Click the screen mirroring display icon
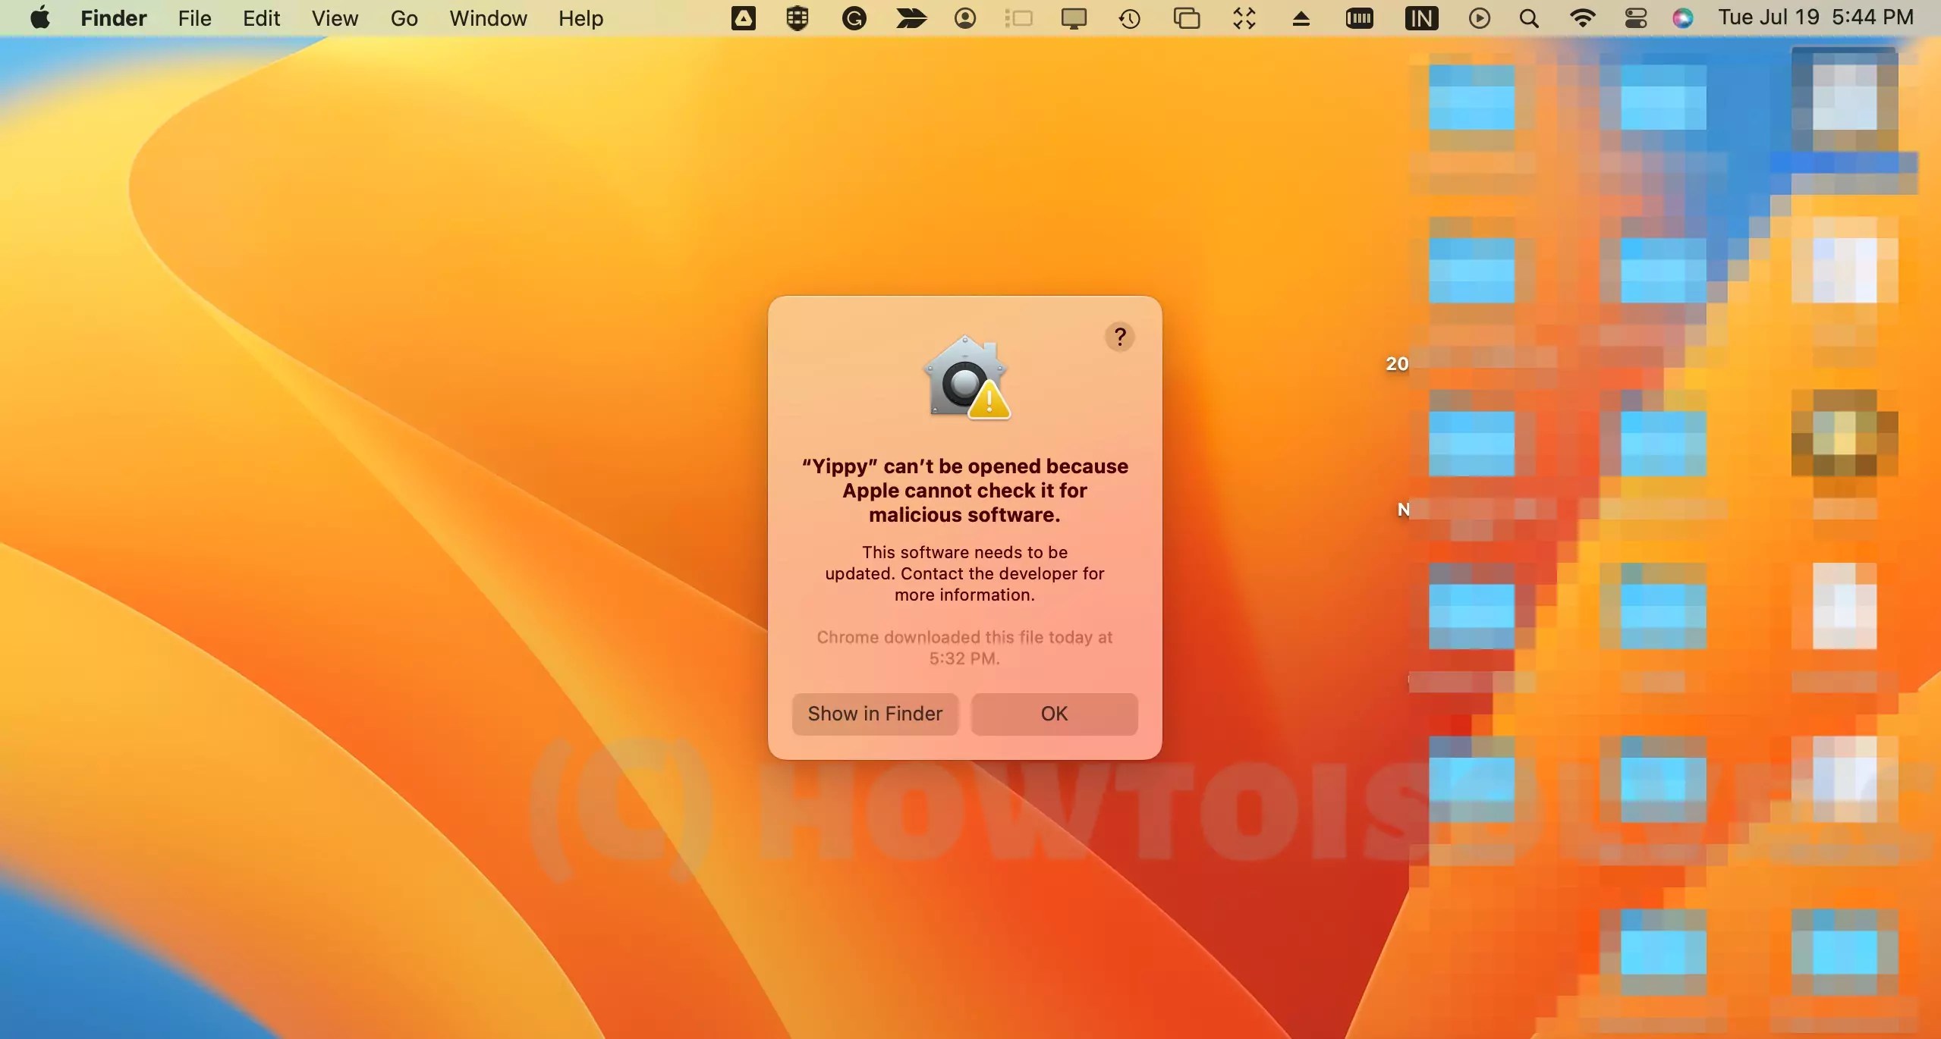The height and width of the screenshot is (1039, 1941). click(1075, 17)
